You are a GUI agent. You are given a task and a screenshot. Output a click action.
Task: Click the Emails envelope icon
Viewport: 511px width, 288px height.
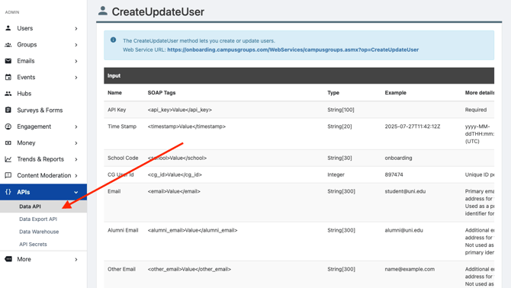(x=8, y=61)
